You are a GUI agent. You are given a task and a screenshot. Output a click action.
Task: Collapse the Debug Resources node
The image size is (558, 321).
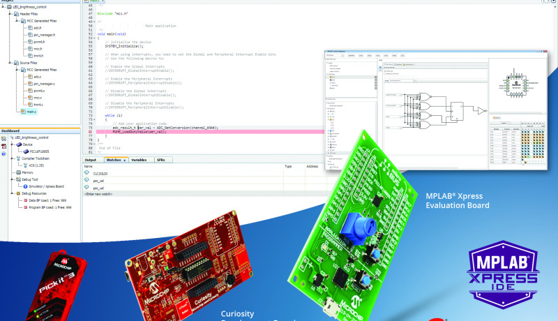[10, 193]
